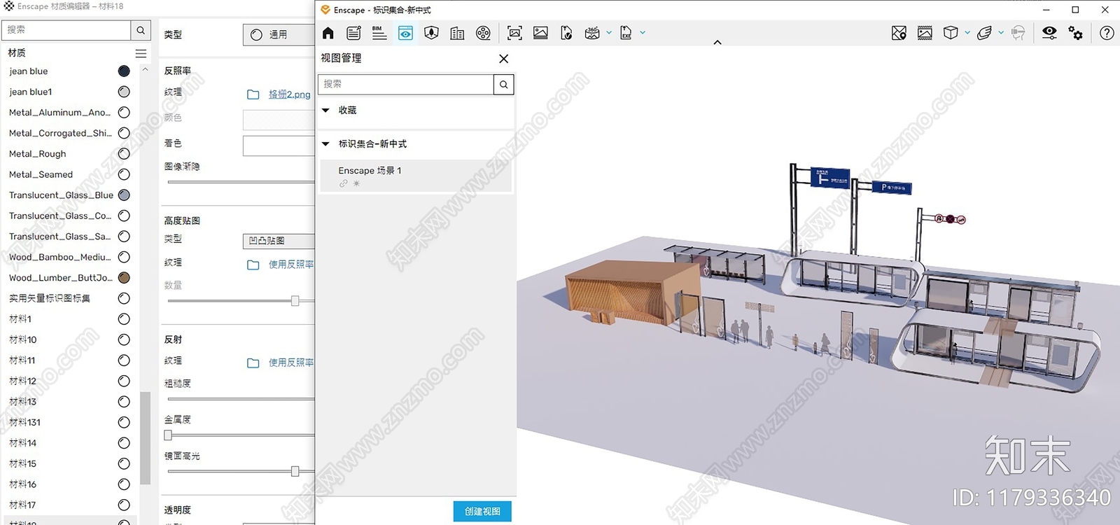Open the 凹凸贴图 type dropdown
This screenshot has height=525, width=1120.
(x=279, y=241)
